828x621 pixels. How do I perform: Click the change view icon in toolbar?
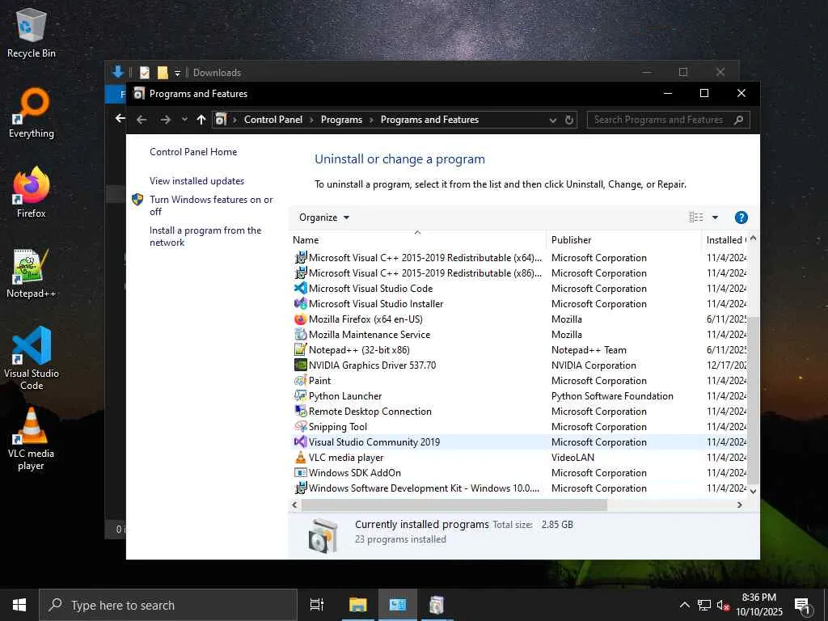coord(696,218)
